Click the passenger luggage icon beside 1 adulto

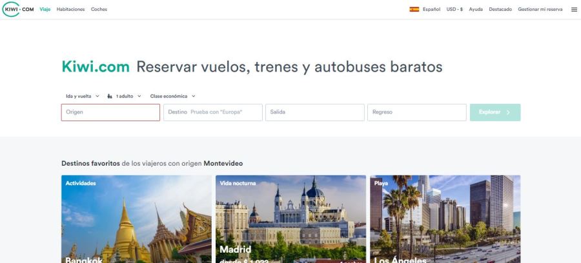click(x=110, y=96)
